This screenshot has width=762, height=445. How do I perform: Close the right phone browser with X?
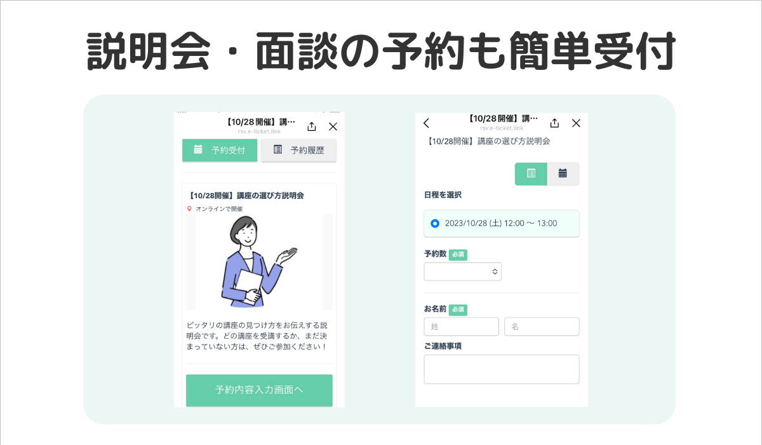point(576,123)
